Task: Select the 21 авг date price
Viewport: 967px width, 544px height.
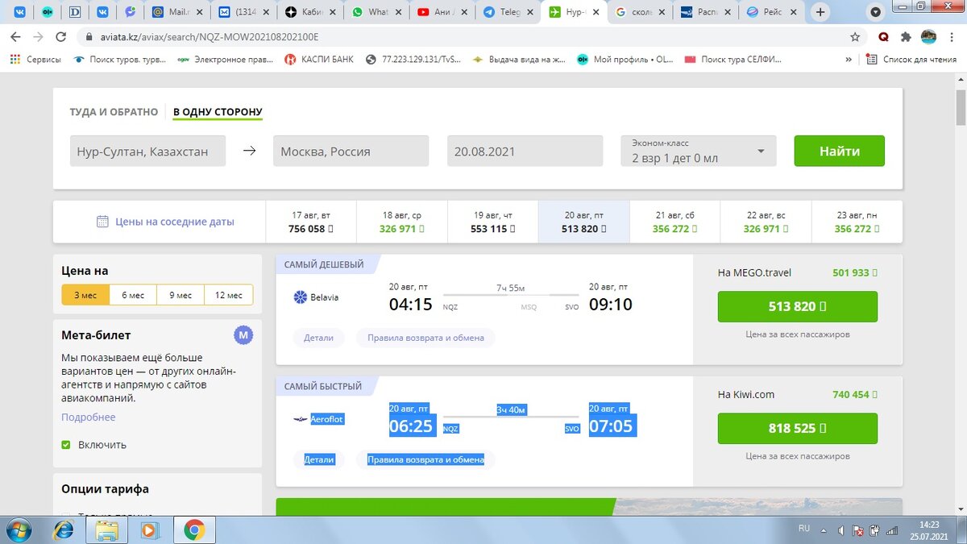Action: tap(674, 222)
